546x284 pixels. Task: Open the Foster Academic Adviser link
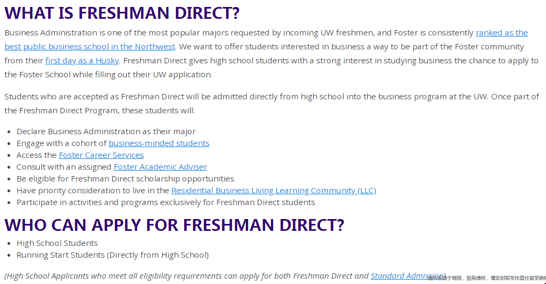[x=160, y=167]
